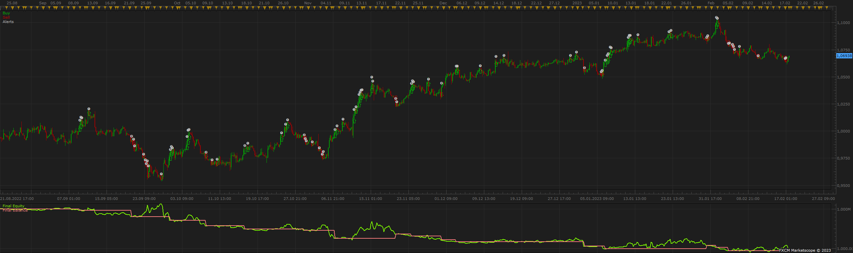
Task: Click the 17.11 date on top scale
Action: click(x=381, y=3)
